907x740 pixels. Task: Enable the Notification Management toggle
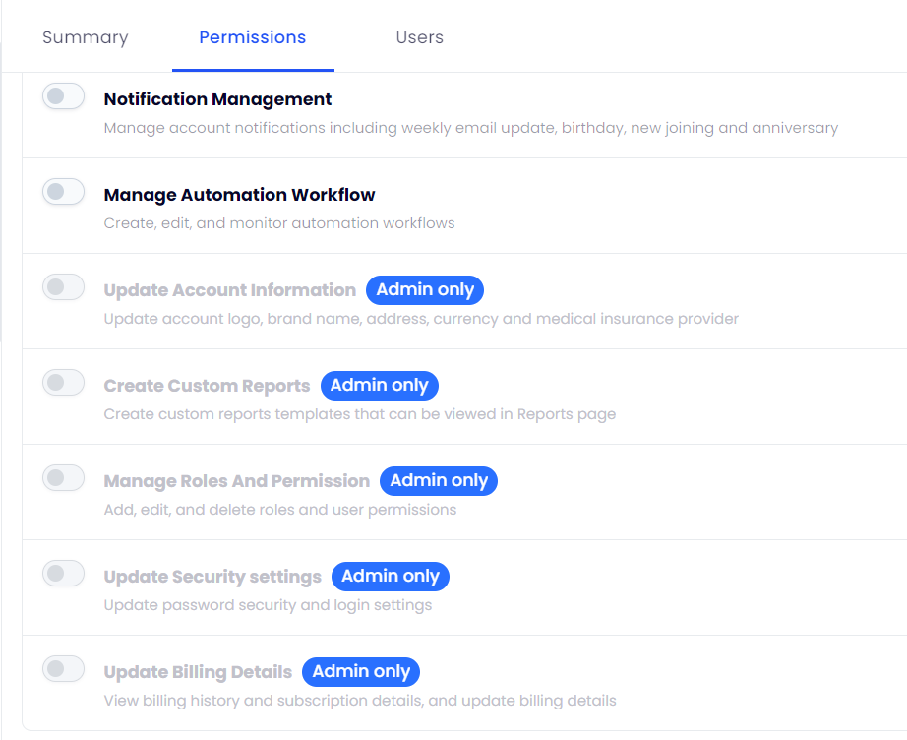(x=64, y=96)
